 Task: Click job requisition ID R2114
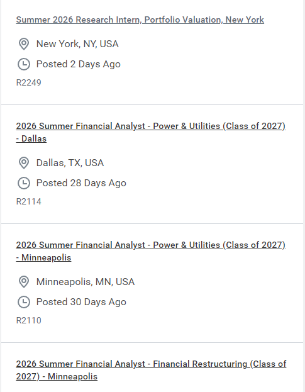point(29,202)
